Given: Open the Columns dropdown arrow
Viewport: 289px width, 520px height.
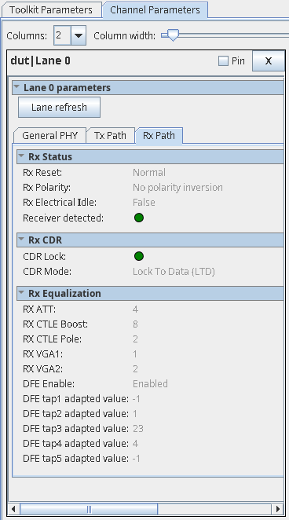Looking at the screenshot, I should tap(79, 35).
